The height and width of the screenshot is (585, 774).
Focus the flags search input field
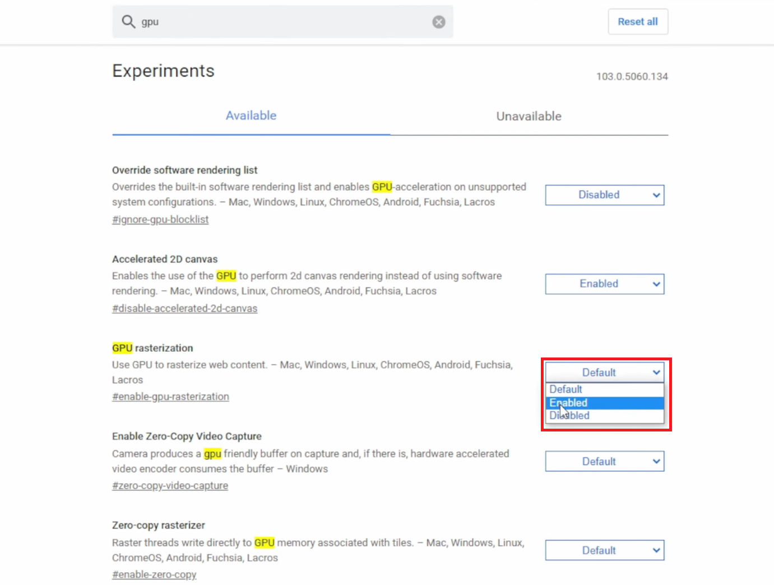[280, 22]
